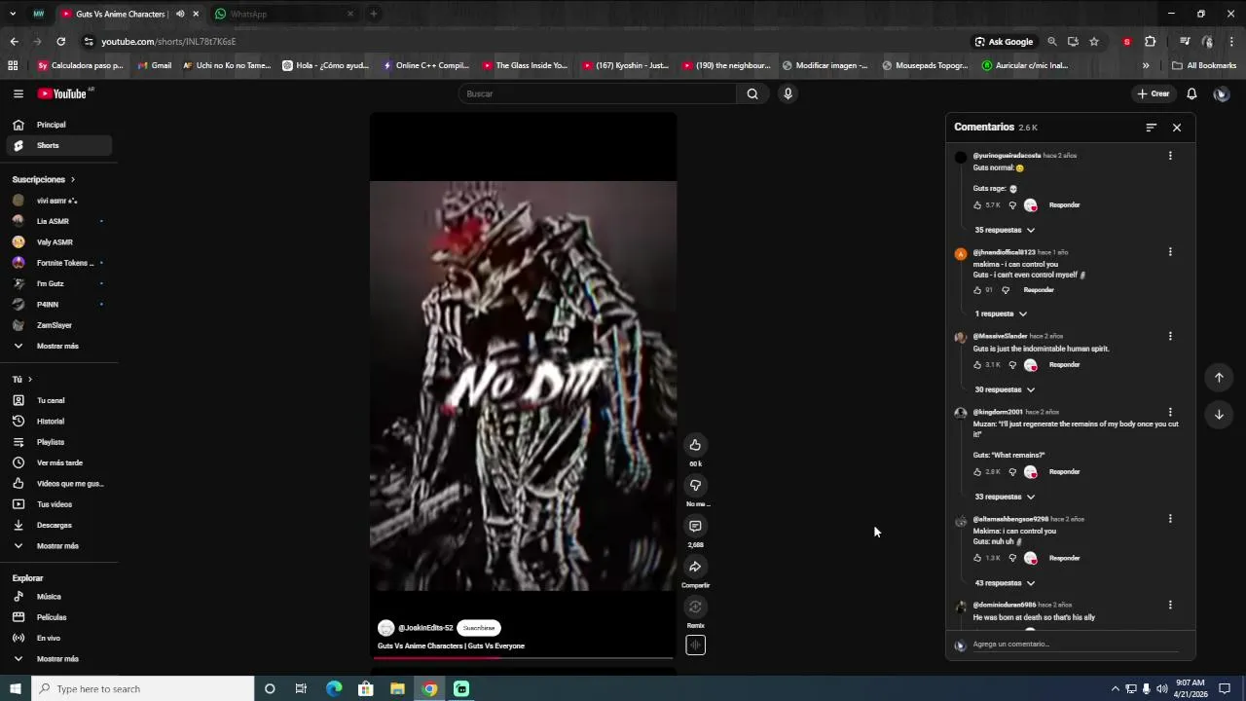Open comment sort options icon
This screenshot has height=701, width=1246.
[x=1151, y=128]
